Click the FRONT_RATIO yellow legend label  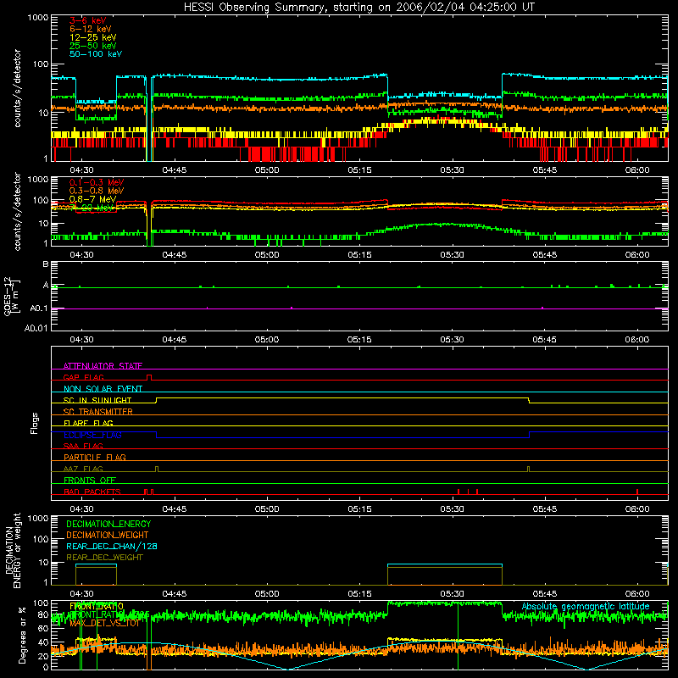tap(97, 606)
